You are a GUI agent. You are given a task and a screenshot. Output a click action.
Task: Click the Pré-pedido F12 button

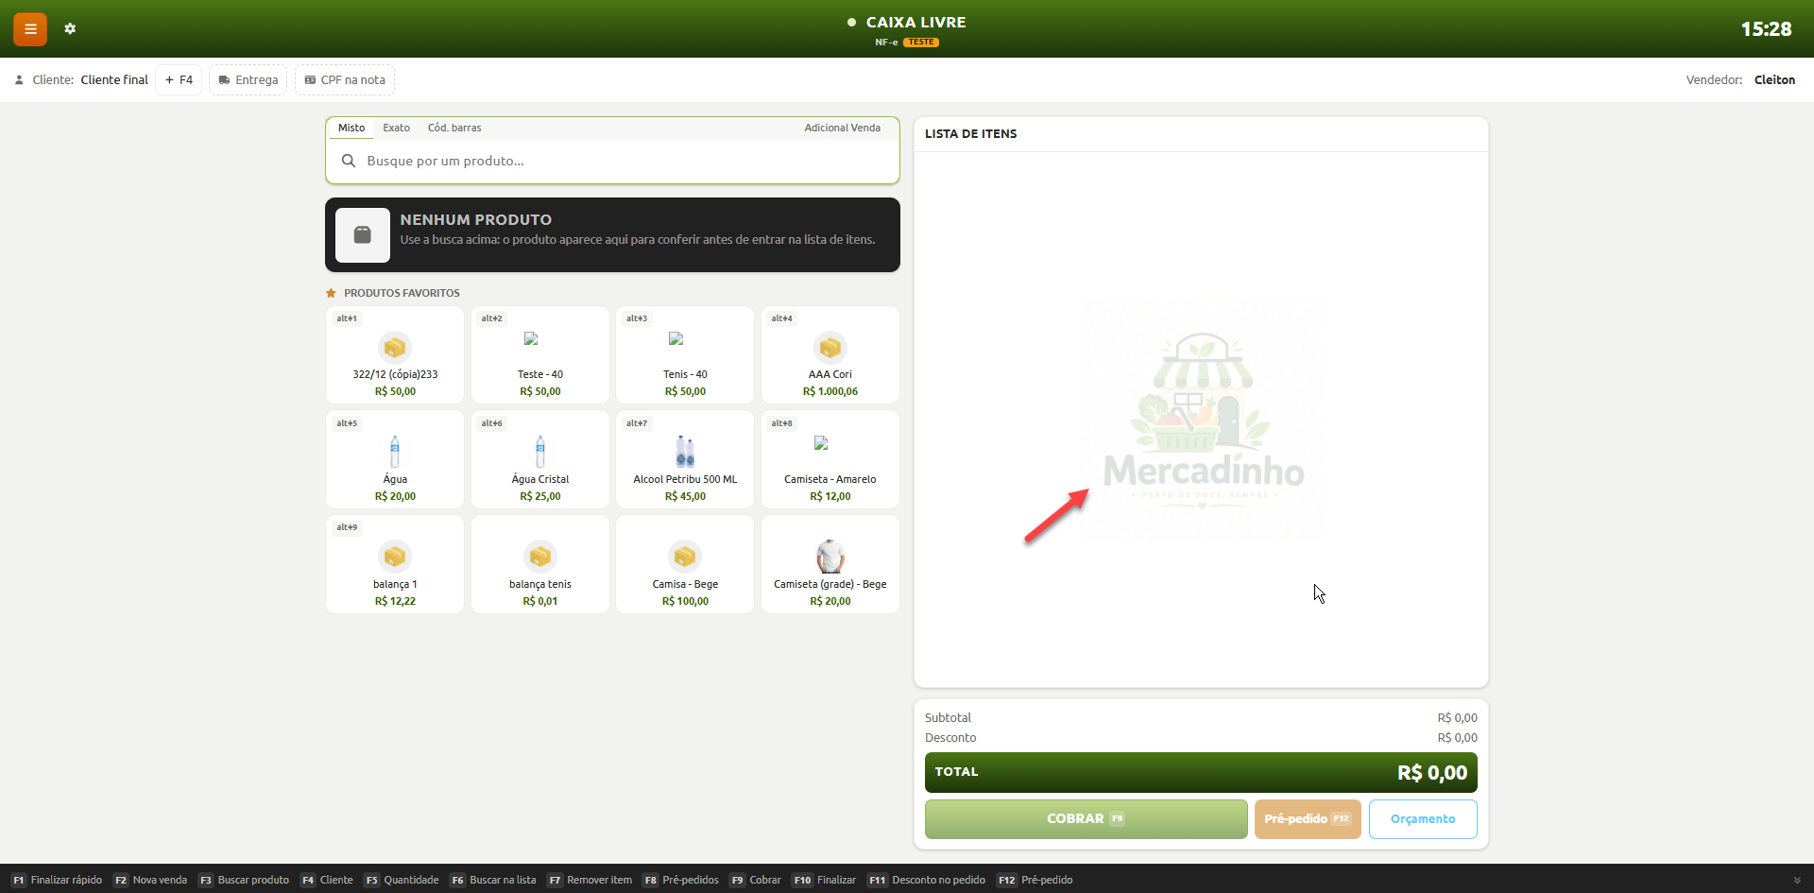click(x=1308, y=819)
